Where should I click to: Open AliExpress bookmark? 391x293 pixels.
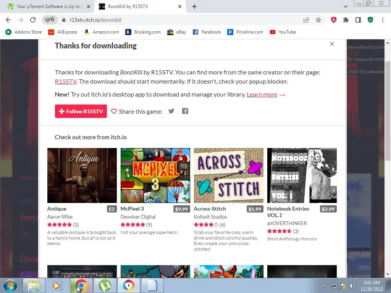click(x=63, y=32)
